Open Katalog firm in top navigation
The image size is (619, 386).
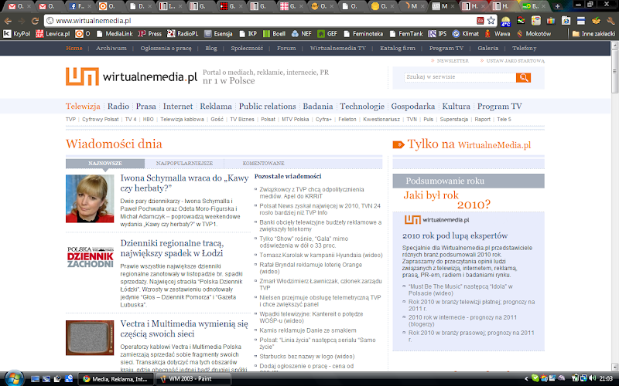398,48
